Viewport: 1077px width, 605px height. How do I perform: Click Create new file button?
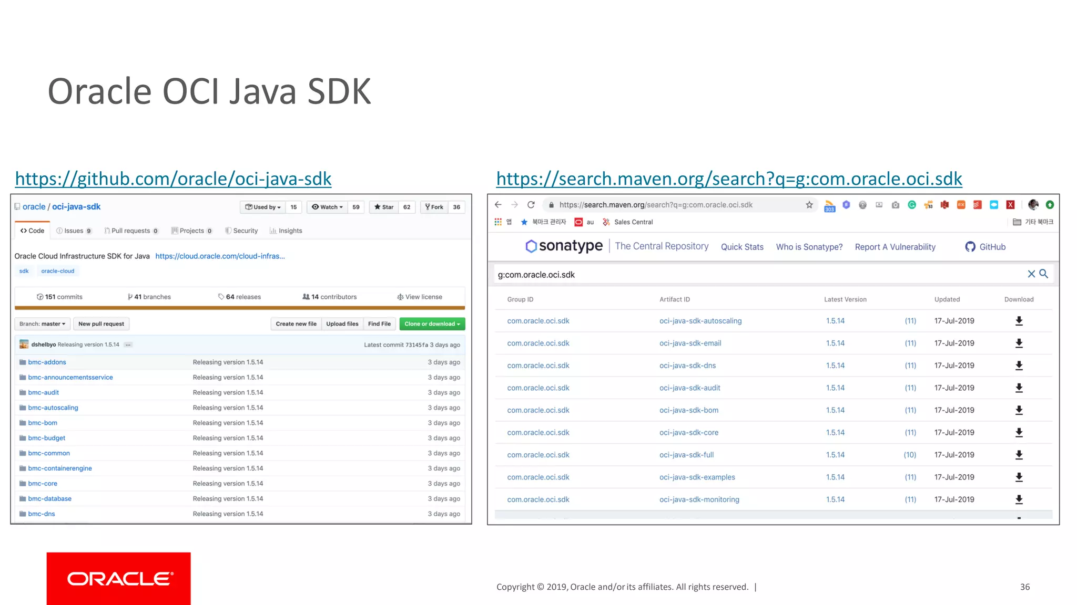[x=296, y=324]
